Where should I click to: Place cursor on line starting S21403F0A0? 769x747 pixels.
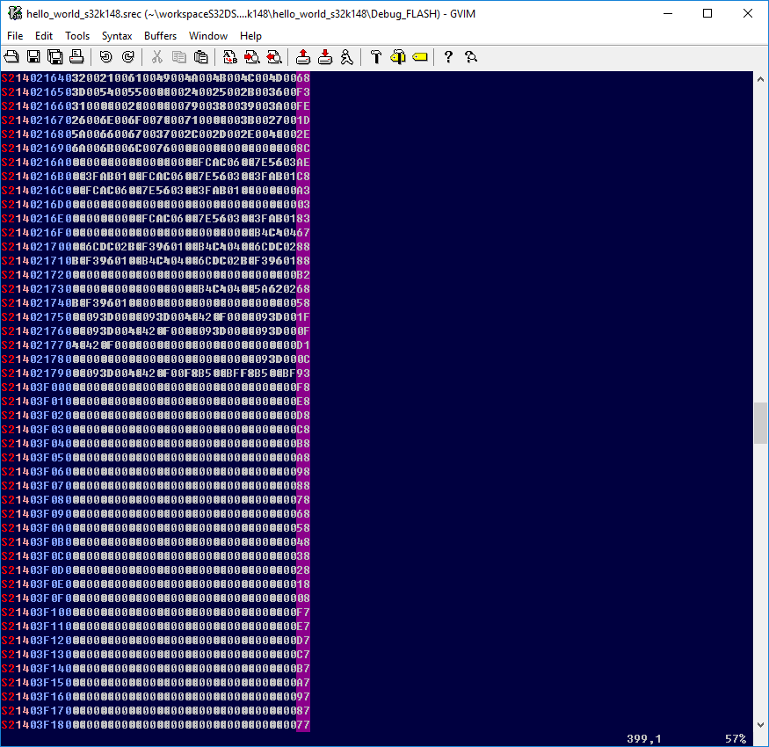[156, 528]
